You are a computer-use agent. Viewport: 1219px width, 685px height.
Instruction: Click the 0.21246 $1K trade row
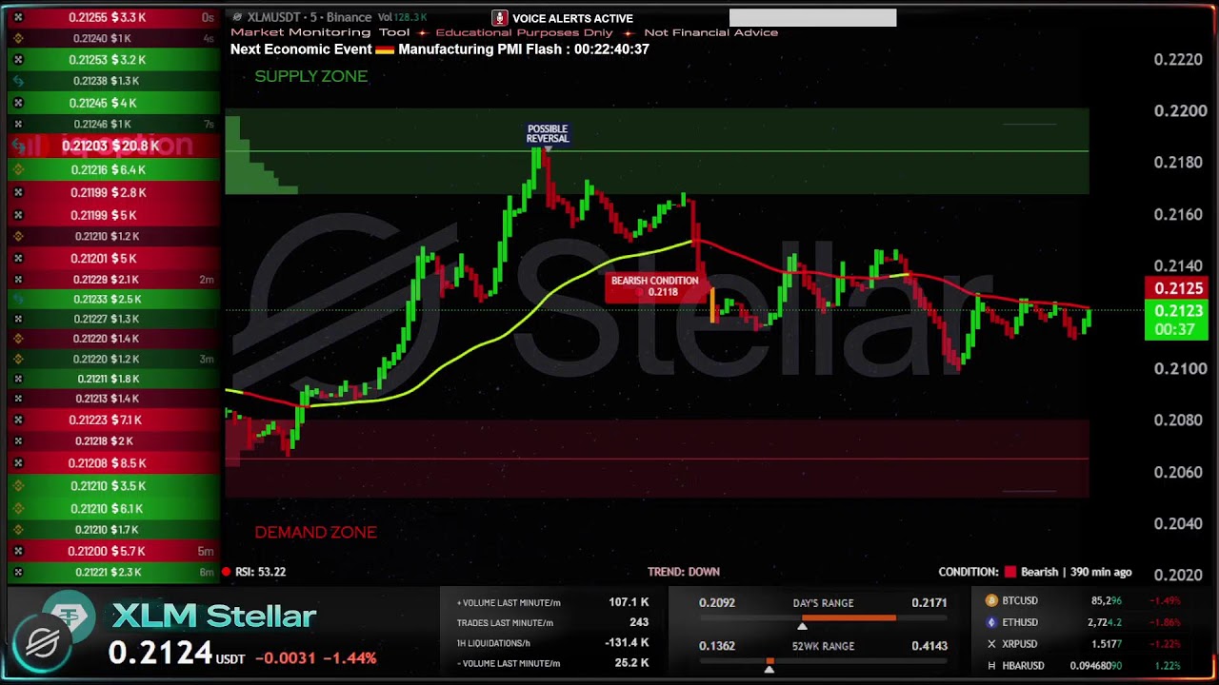[x=113, y=124]
